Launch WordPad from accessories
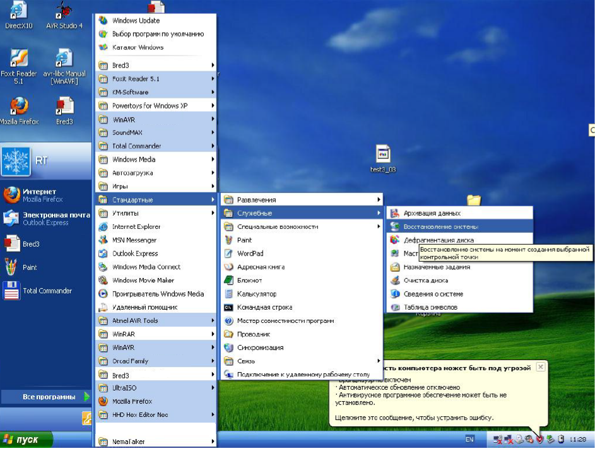595x451 pixels. pyautogui.click(x=302, y=254)
